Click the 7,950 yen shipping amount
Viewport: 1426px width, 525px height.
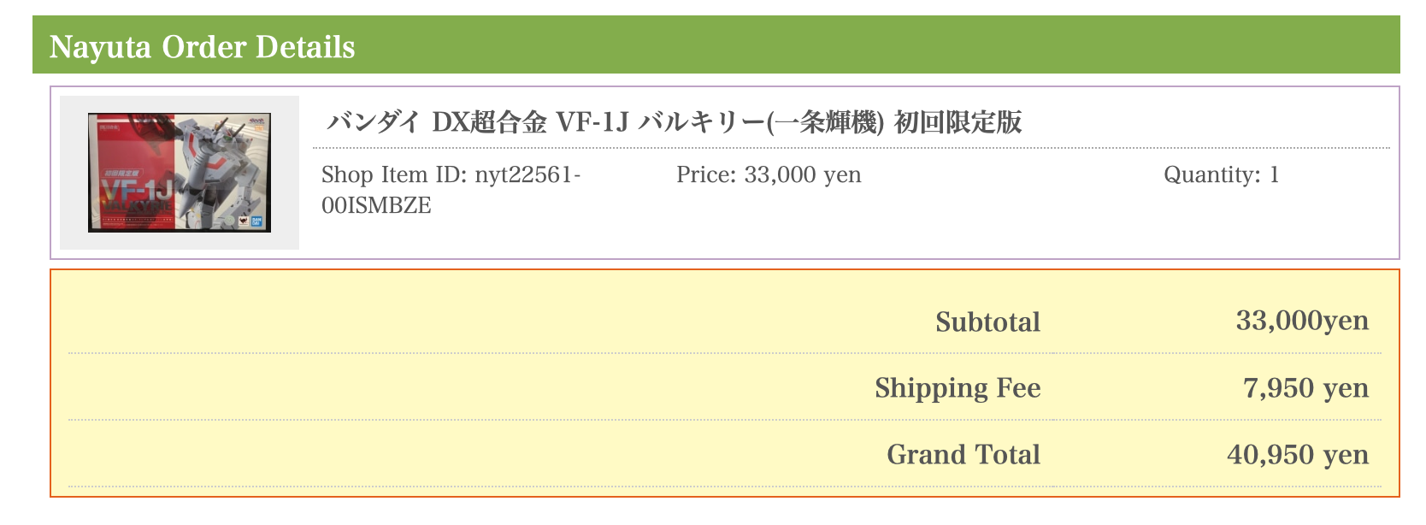(1305, 388)
